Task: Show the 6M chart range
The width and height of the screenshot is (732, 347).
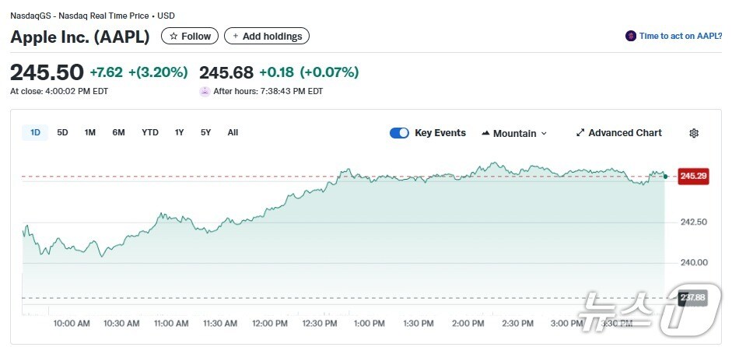Action: (x=118, y=132)
